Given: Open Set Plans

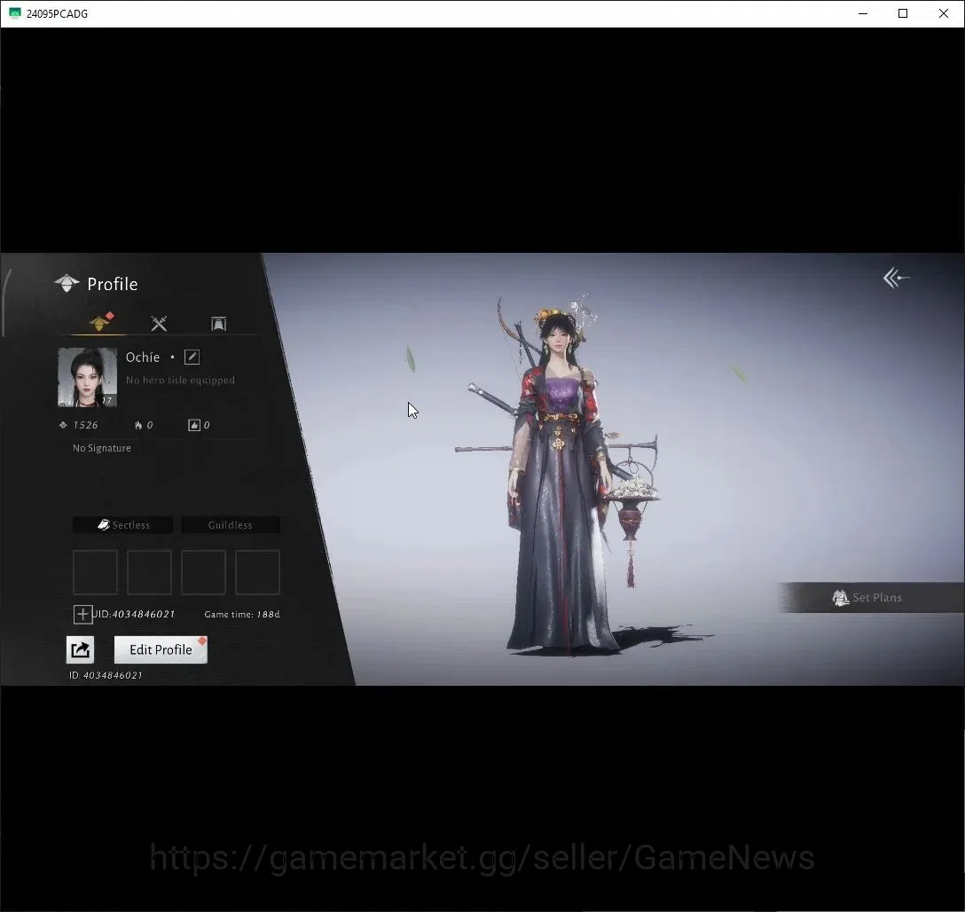Looking at the screenshot, I should point(870,598).
